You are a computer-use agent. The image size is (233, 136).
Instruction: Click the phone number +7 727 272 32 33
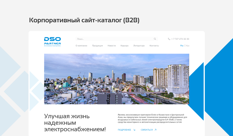pos(180,39)
